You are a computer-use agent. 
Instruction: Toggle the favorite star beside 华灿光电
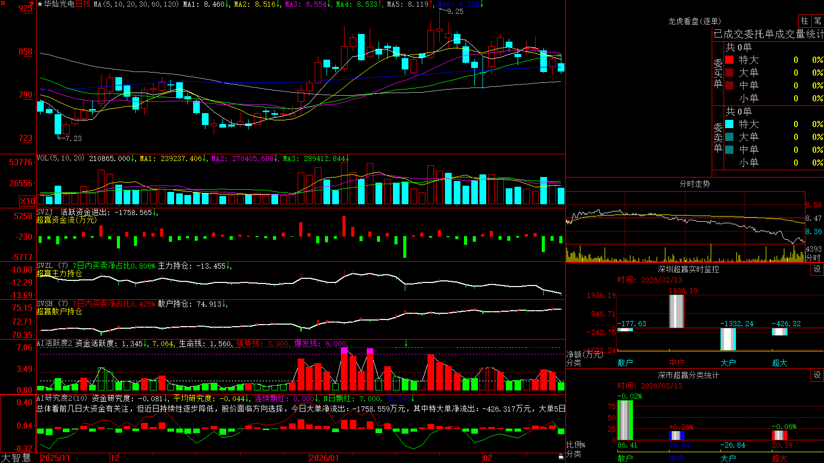tap(40, 4)
